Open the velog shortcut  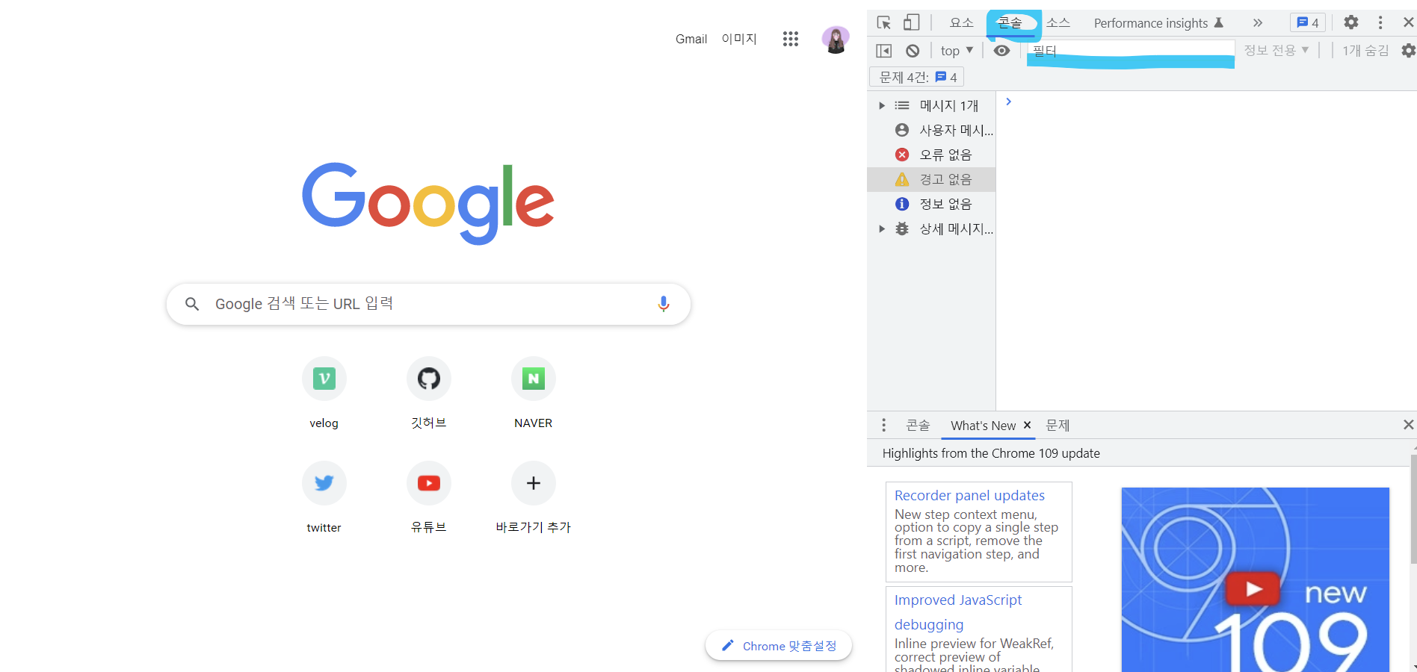[324, 379]
